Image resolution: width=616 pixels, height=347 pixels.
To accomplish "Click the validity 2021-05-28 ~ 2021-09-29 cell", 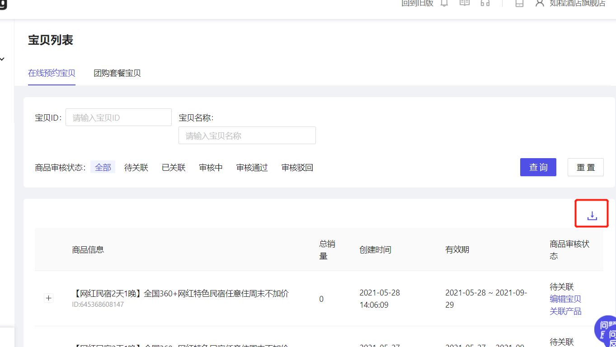I will point(486,299).
